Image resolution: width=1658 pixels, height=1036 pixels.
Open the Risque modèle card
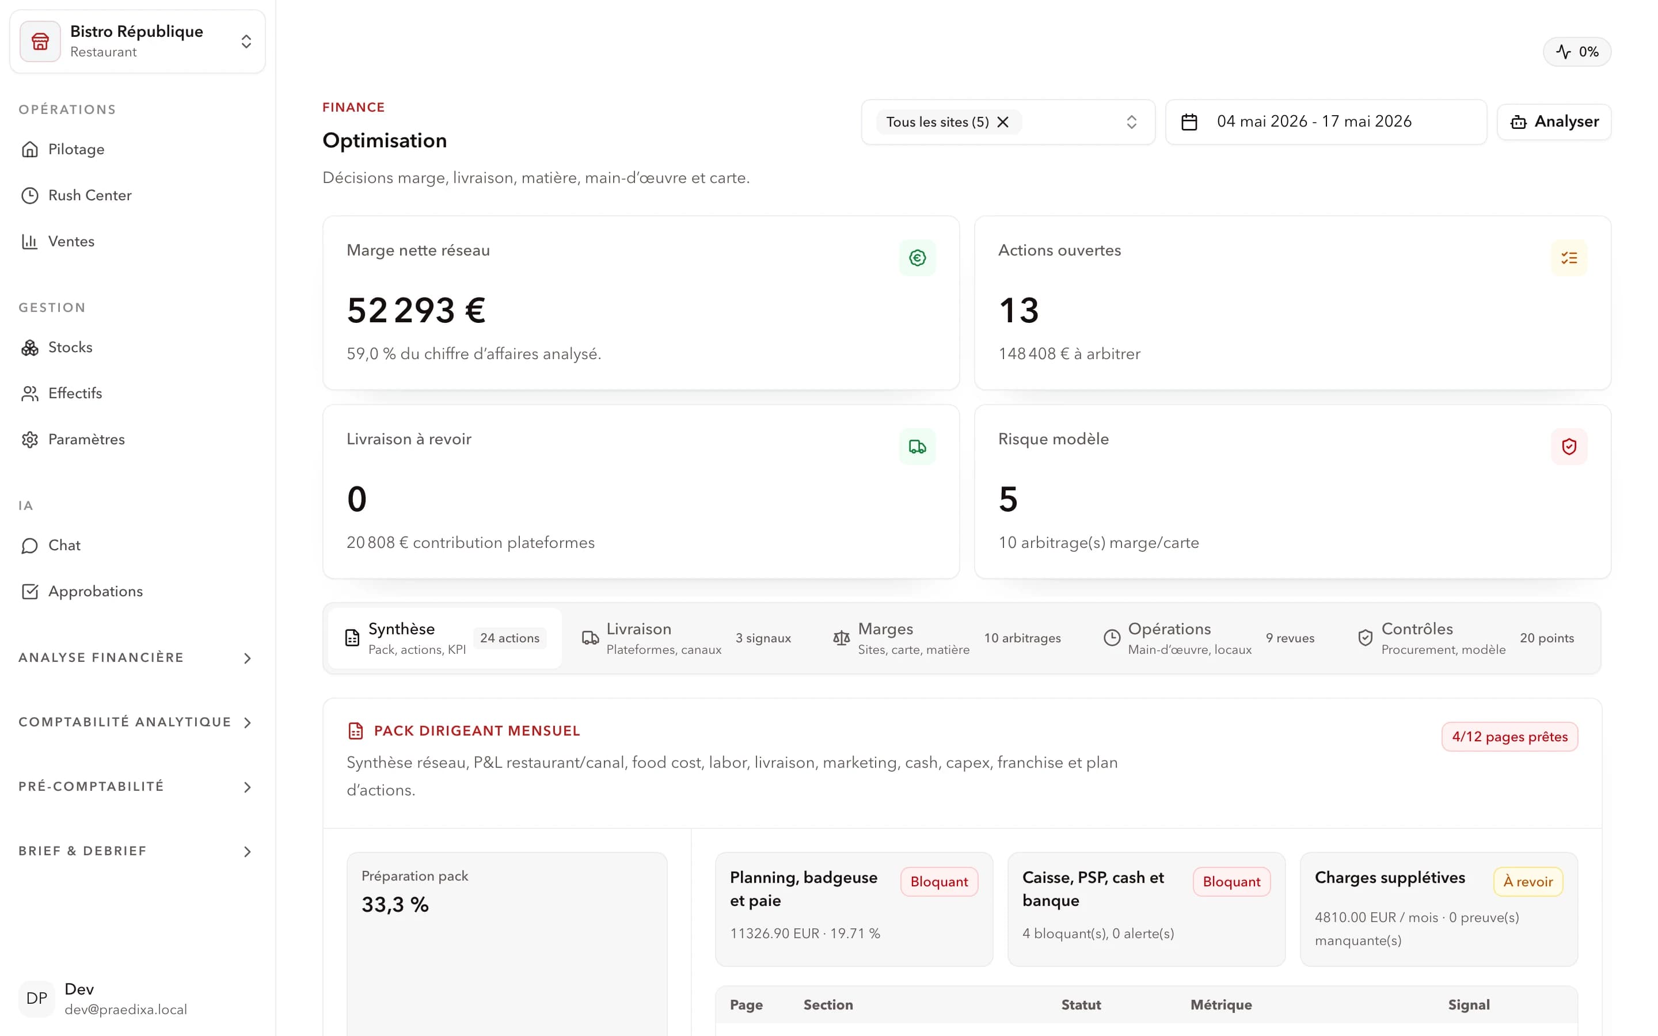pos(1292,492)
